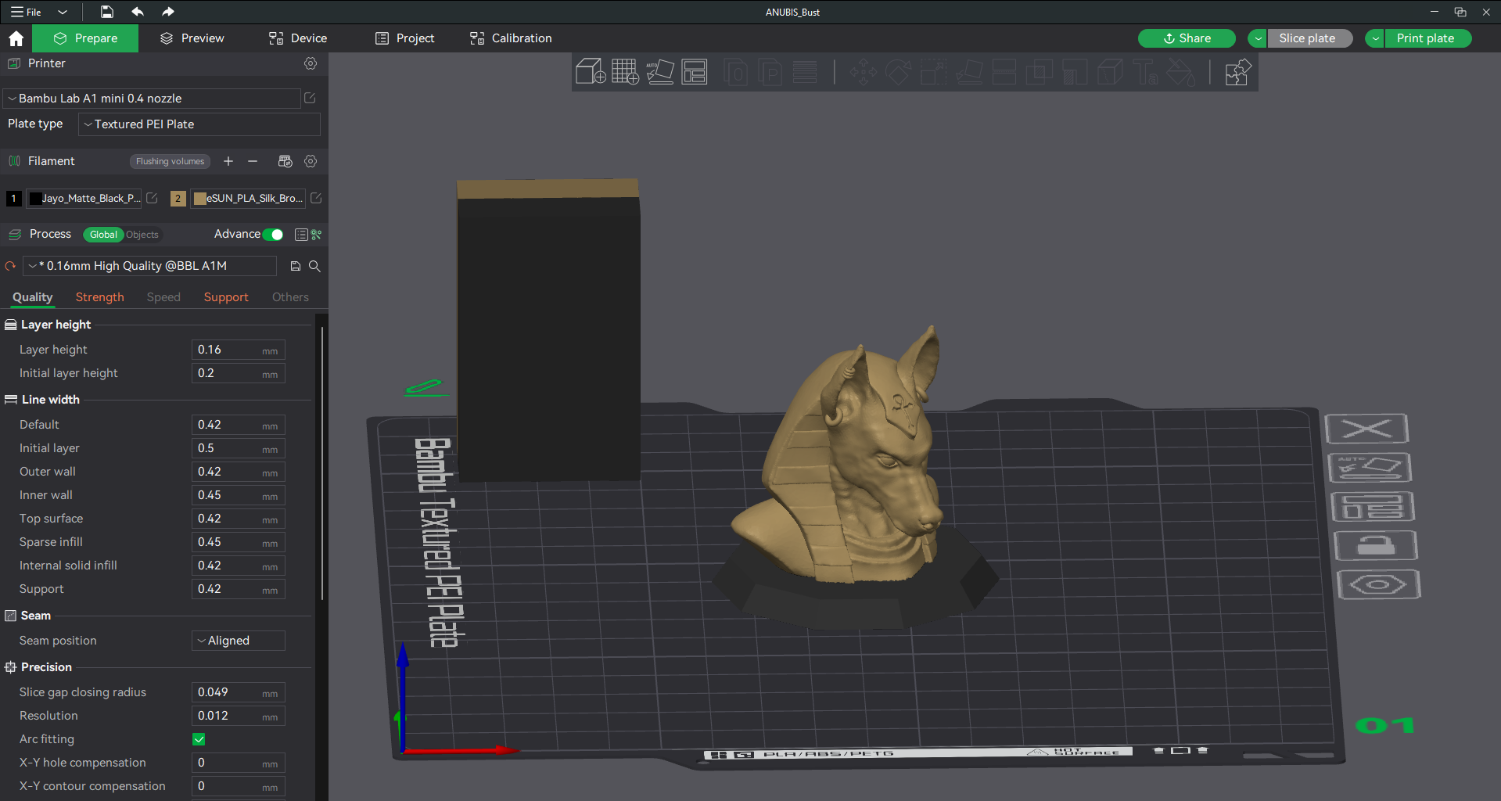Save the document with the disk icon
1501x801 pixels.
107,12
